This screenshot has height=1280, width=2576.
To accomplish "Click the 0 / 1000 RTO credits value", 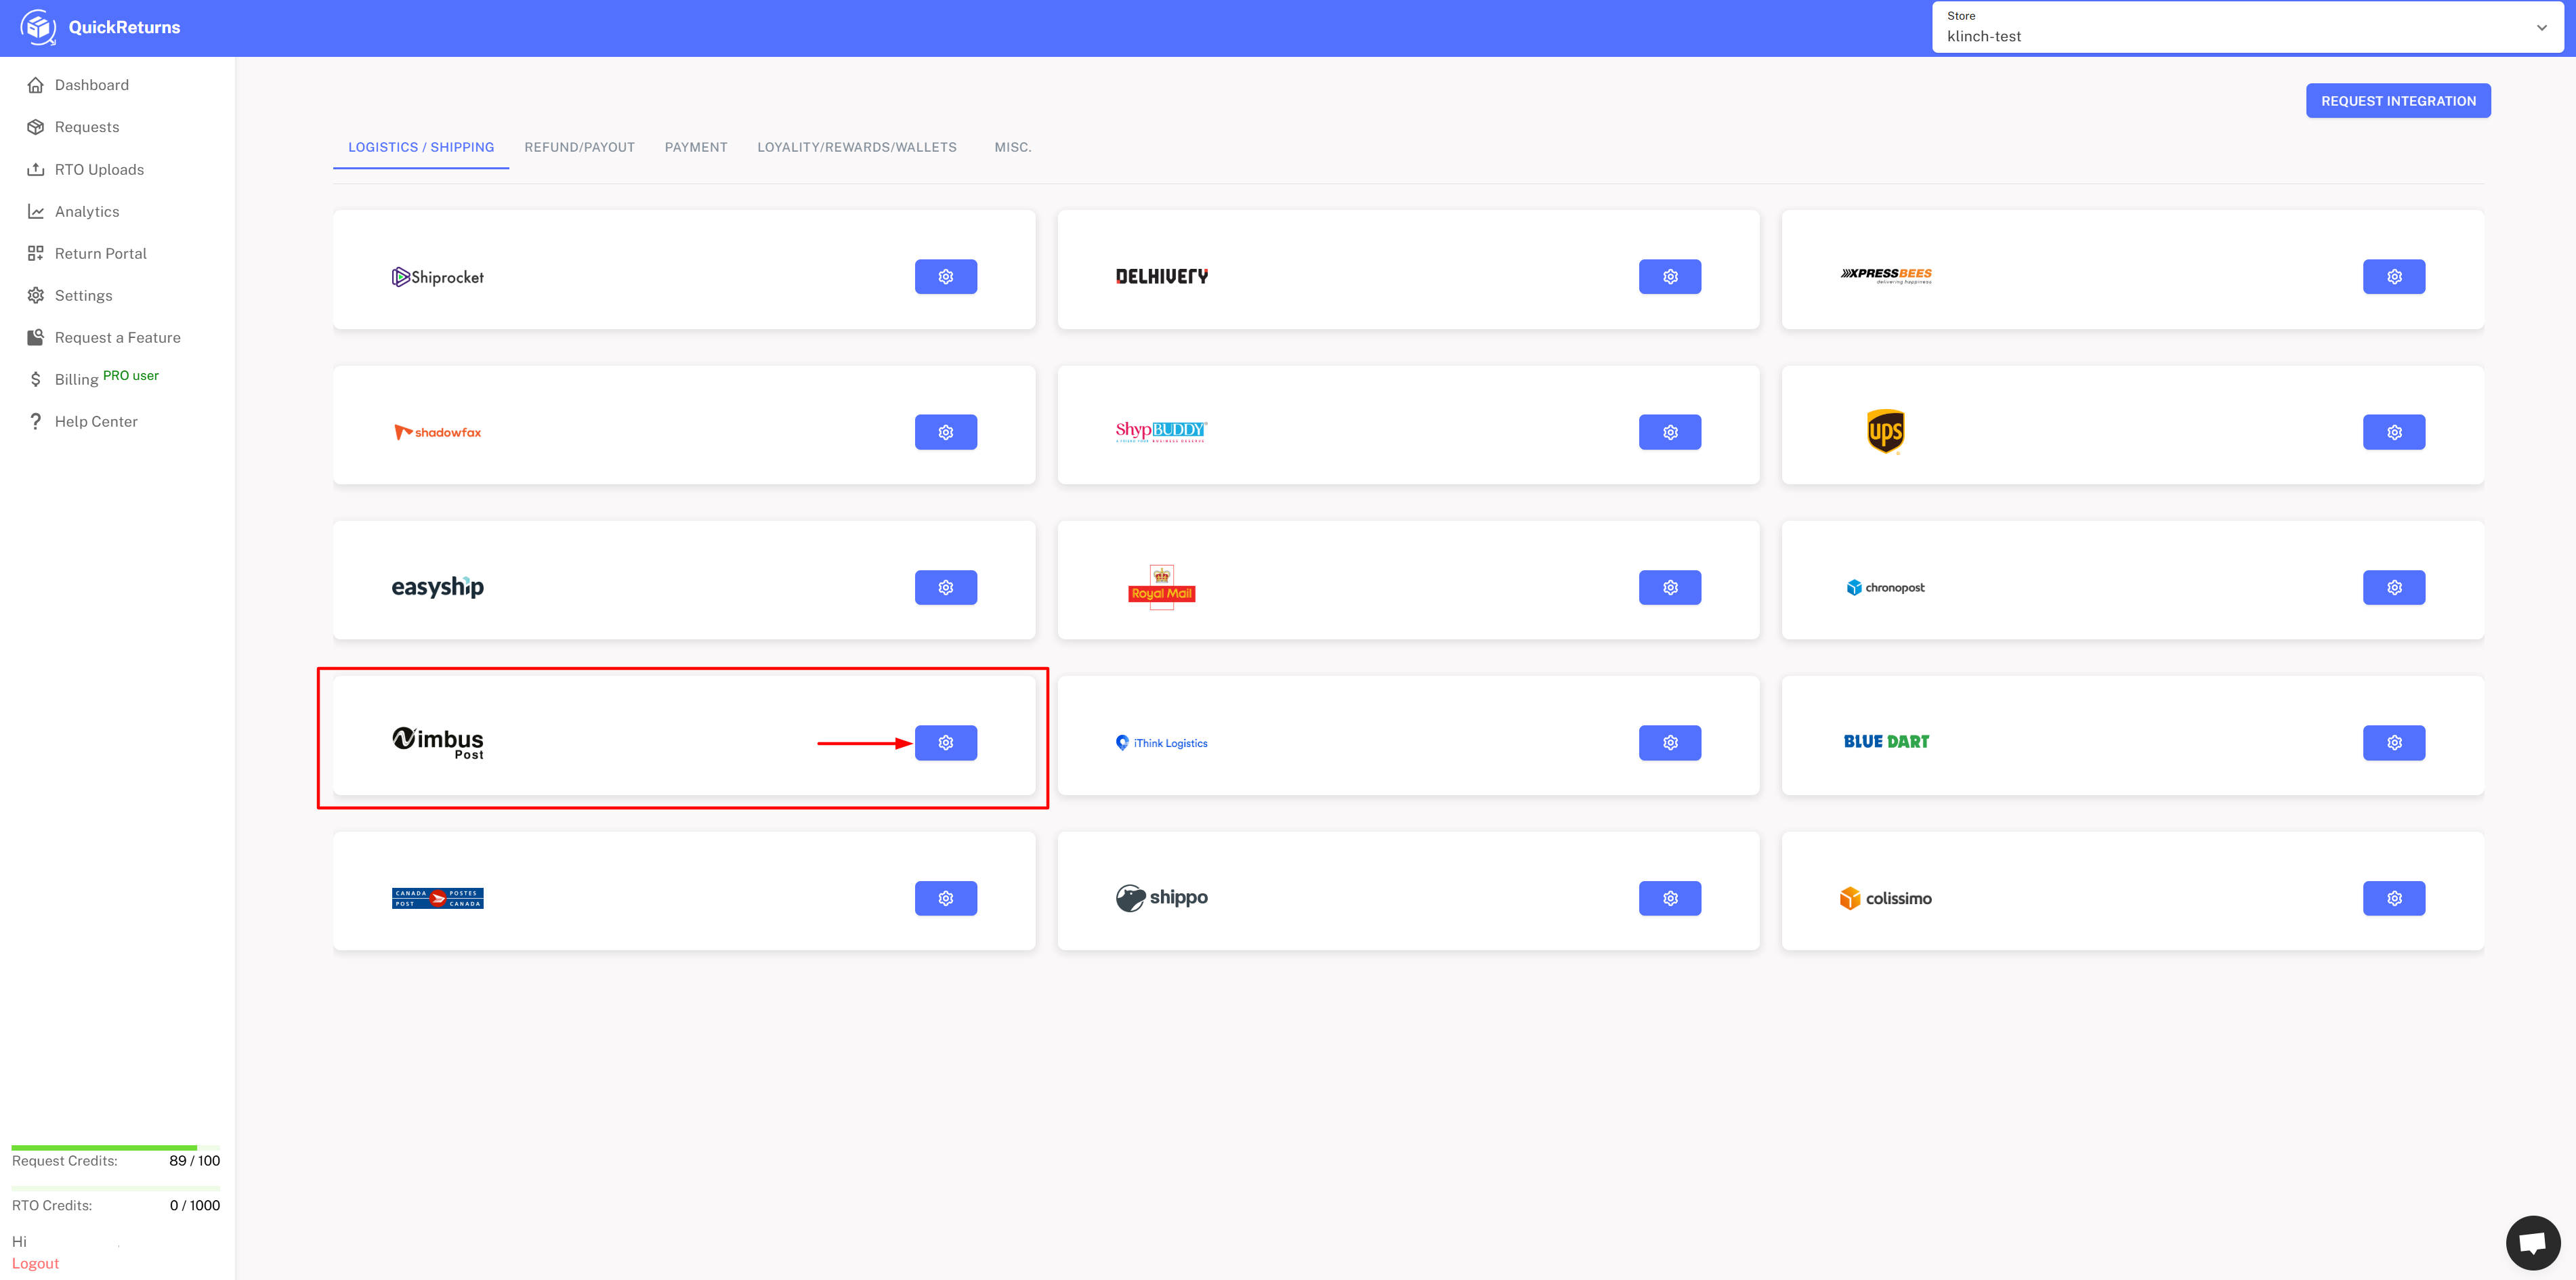I will click(x=195, y=1205).
